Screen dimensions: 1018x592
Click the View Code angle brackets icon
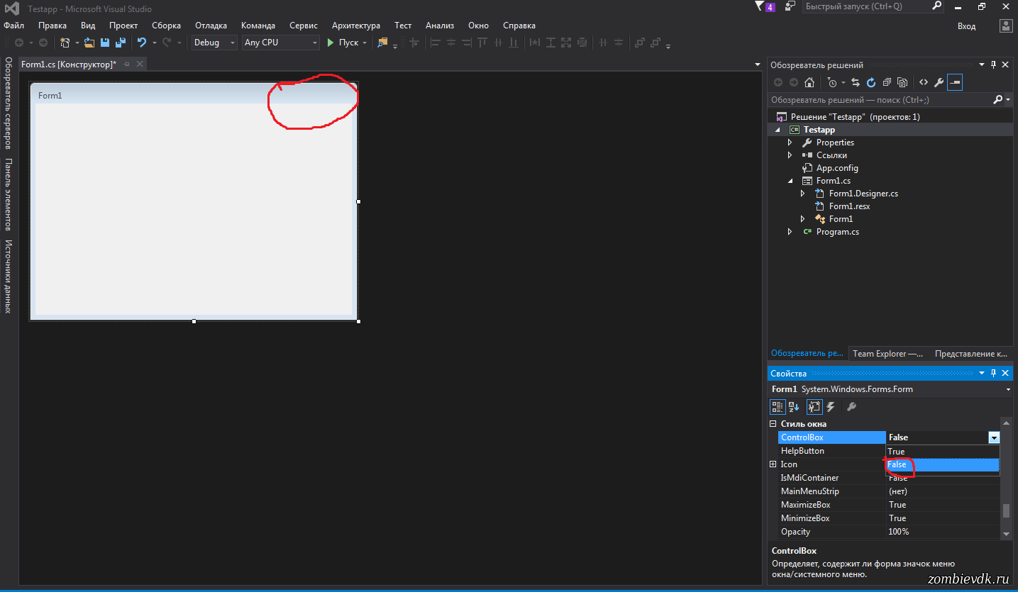click(x=924, y=82)
